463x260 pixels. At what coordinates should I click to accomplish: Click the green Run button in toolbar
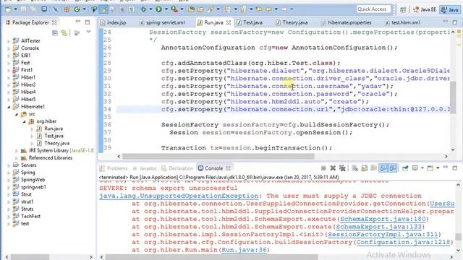(158, 9)
